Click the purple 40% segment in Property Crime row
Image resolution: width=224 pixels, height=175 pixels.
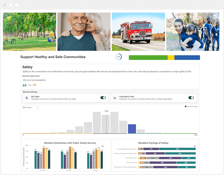tap(171, 158)
